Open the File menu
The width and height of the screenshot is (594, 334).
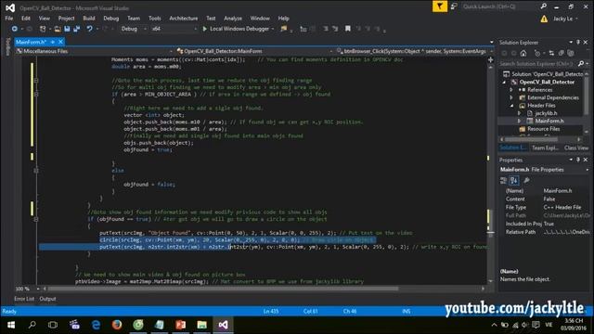[x=9, y=19]
